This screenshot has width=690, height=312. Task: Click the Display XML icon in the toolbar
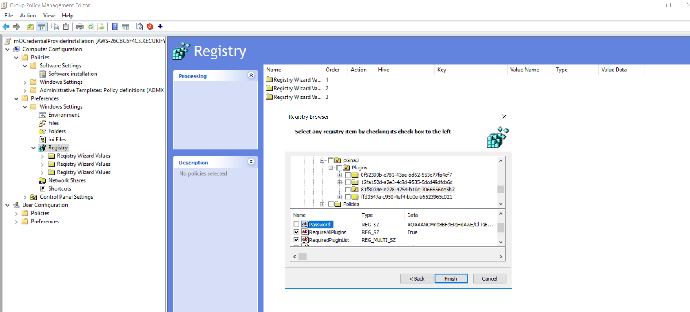point(139,27)
